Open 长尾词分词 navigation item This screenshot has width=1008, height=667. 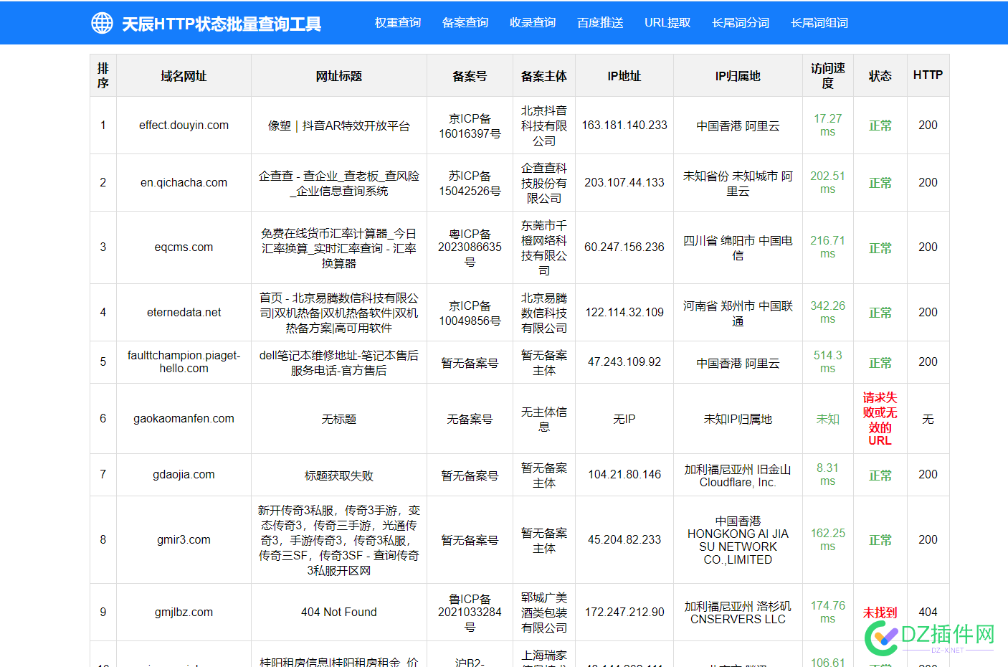[x=741, y=23]
